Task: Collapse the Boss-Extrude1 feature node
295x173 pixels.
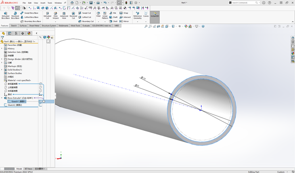Action: point(2,98)
